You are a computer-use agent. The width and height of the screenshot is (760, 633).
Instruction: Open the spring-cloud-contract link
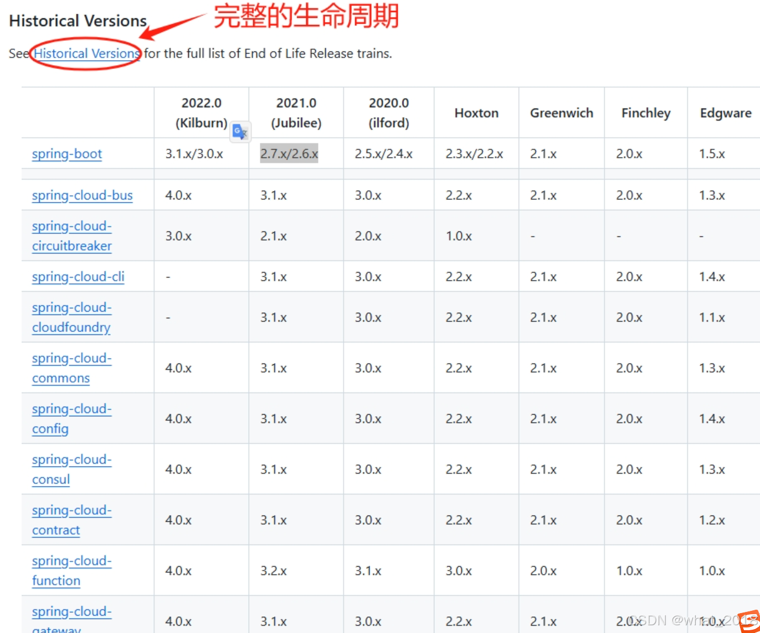coord(71,519)
